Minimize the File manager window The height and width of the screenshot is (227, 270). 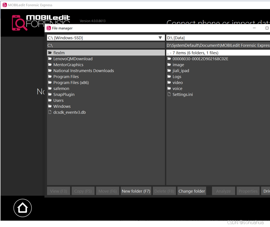tap(254, 28)
